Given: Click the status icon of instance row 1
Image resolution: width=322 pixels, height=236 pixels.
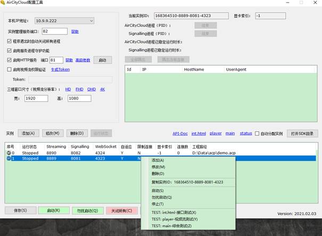Looking at the screenshot, I should coord(9,158).
